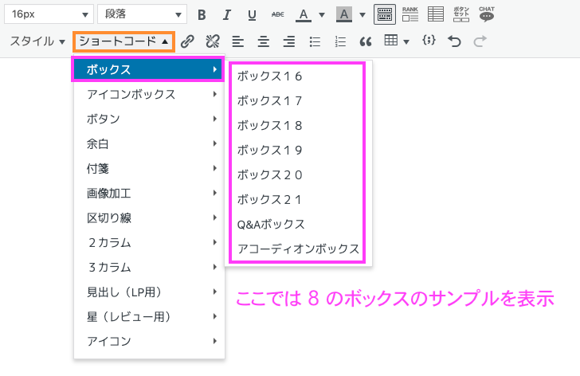Open the ２カラム submenu

[x=150, y=243]
